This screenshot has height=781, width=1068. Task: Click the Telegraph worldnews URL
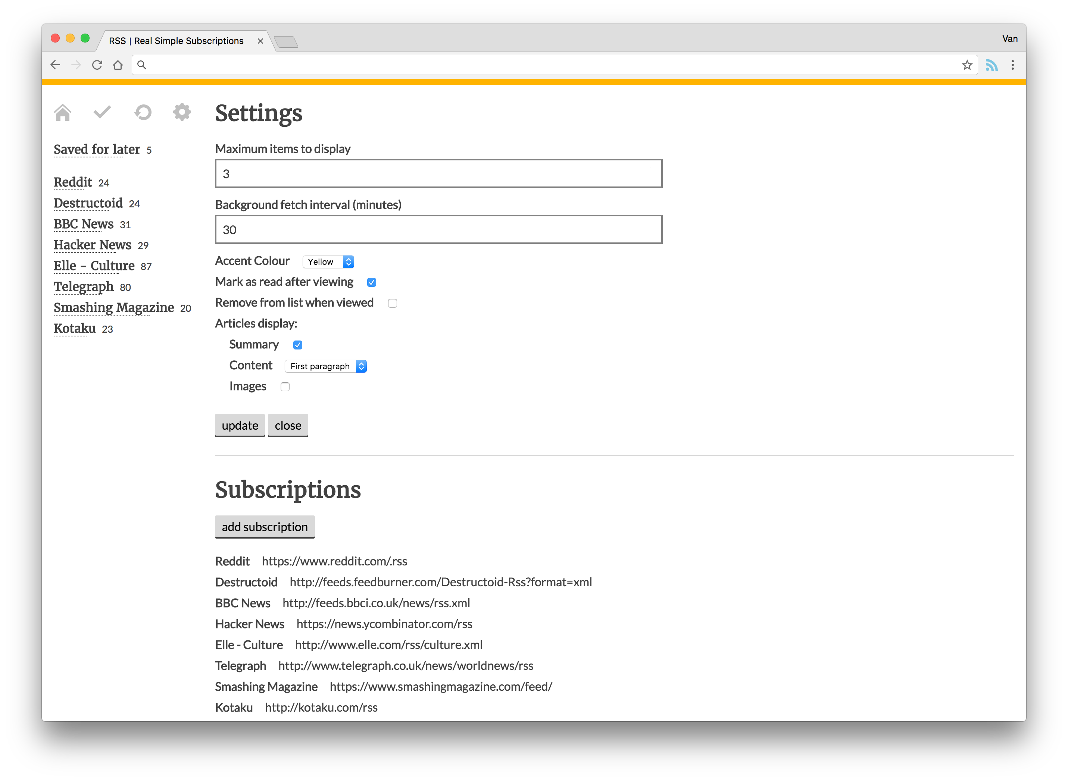406,666
